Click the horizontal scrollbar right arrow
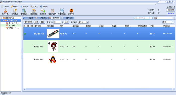Image resolution: width=176 pixels, height=95 pixels. (174, 89)
